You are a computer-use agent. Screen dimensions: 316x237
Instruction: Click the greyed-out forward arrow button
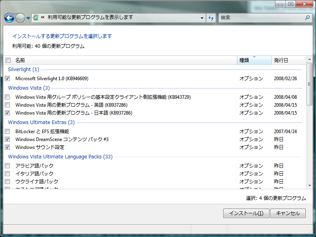[x=20, y=18]
